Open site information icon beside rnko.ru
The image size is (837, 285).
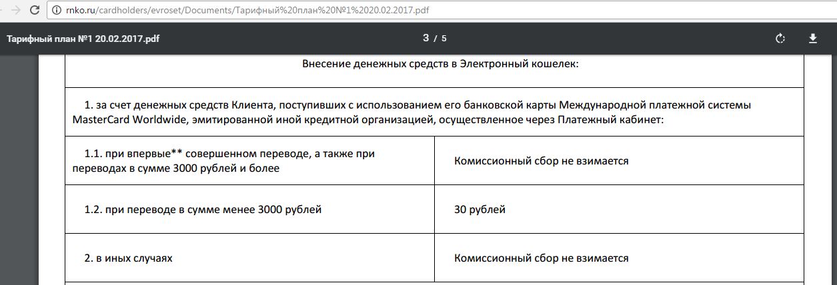[x=57, y=10]
